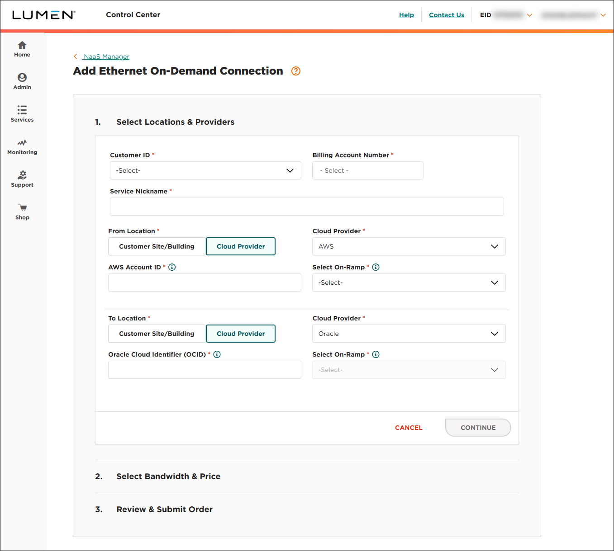614x551 pixels.
Task: Go back to NaaS Manager
Action: [106, 57]
